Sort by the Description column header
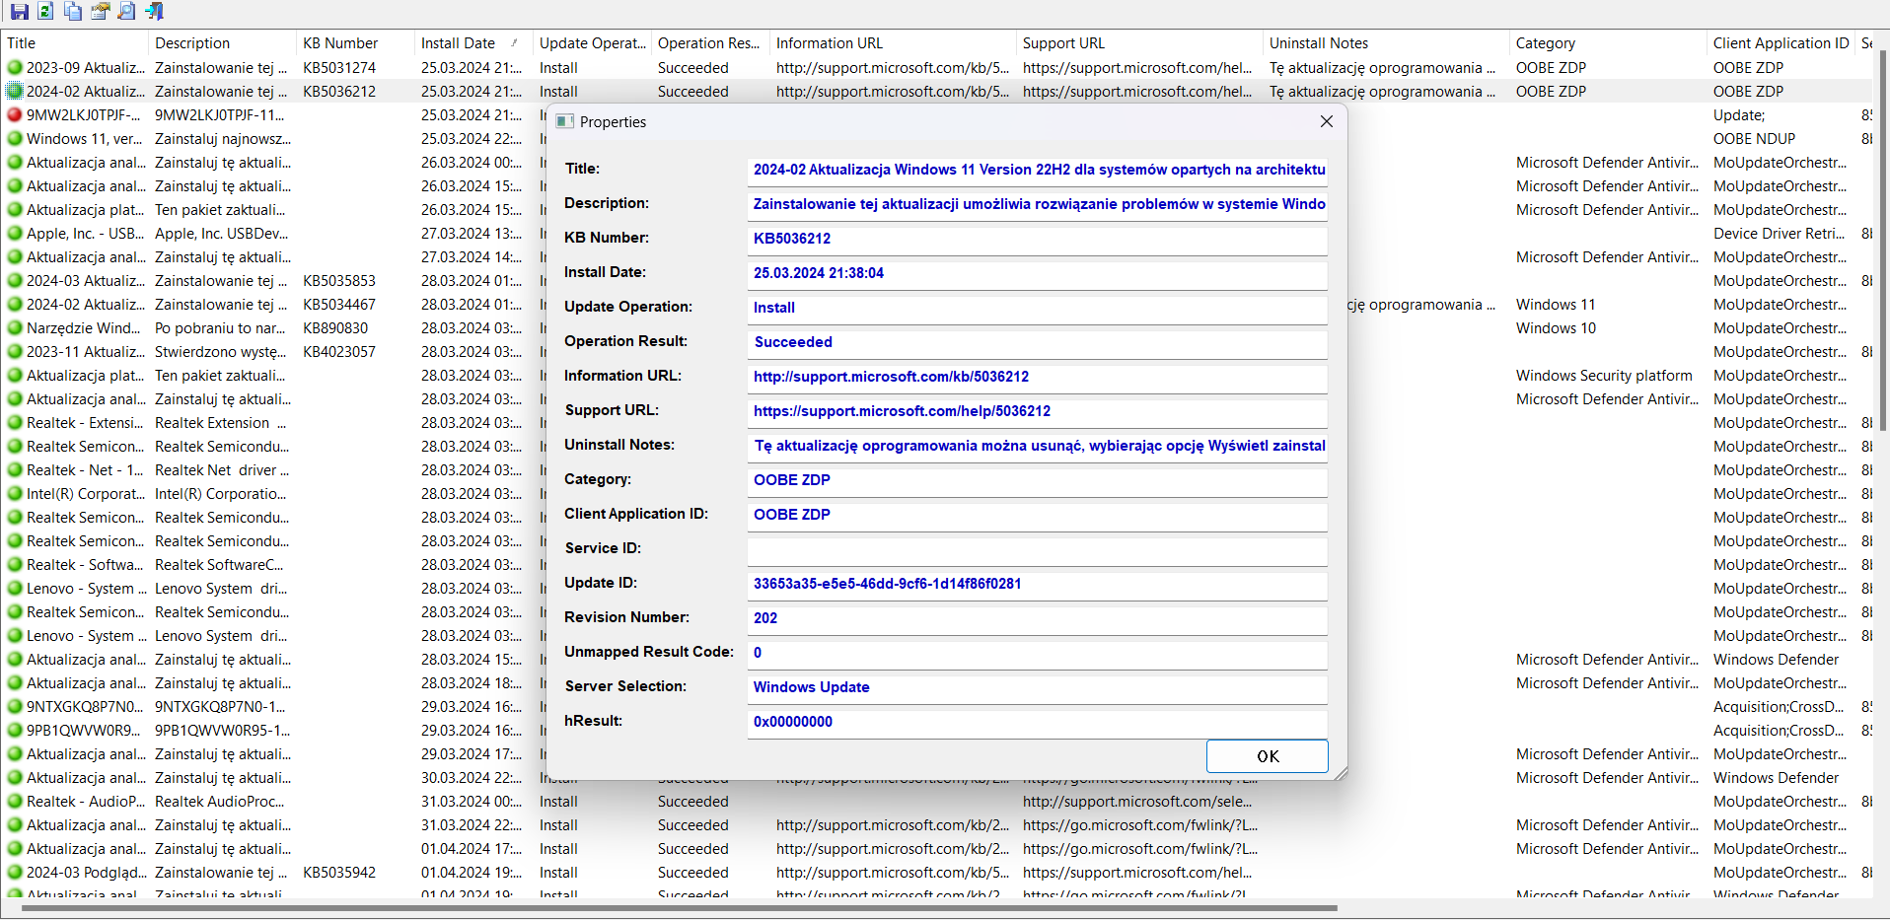This screenshot has height=920, width=1890. tap(222, 43)
